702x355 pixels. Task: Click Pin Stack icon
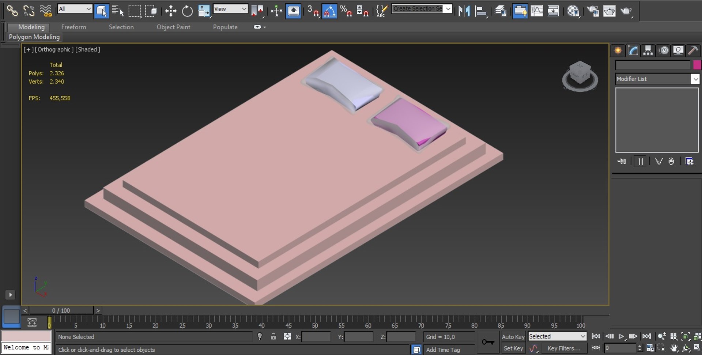click(x=622, y=161)
